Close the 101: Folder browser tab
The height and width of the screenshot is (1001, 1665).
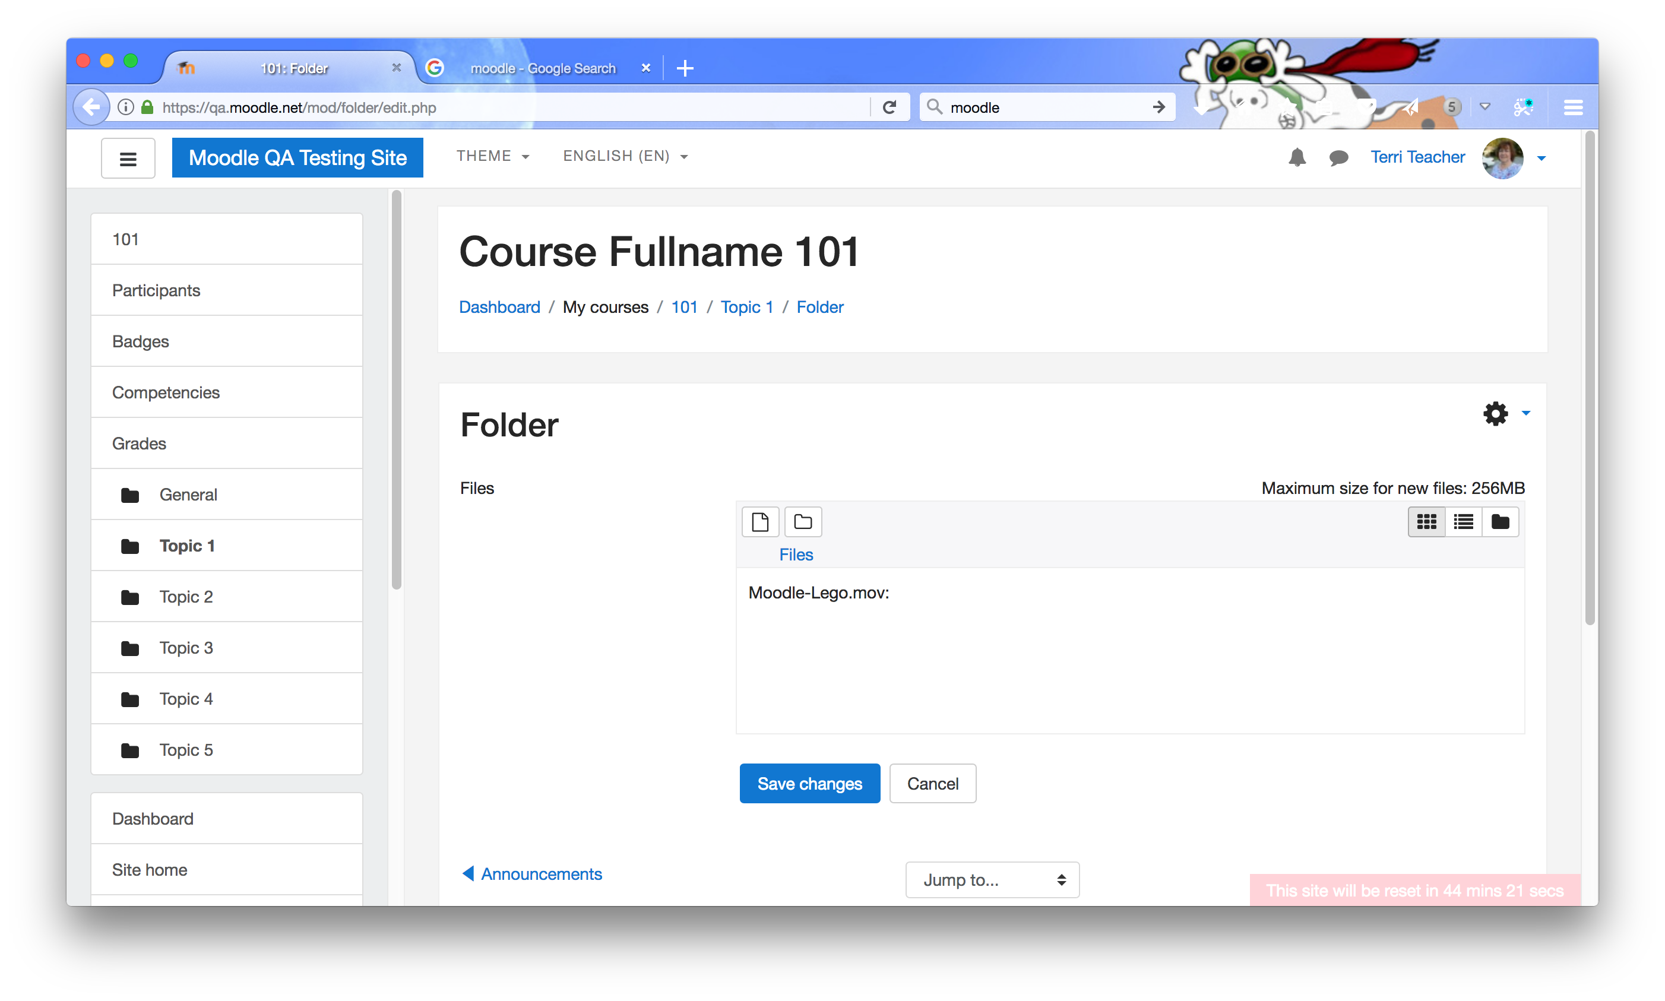coord(396,68)
